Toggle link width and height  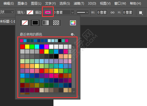click(x=113, y=12)
